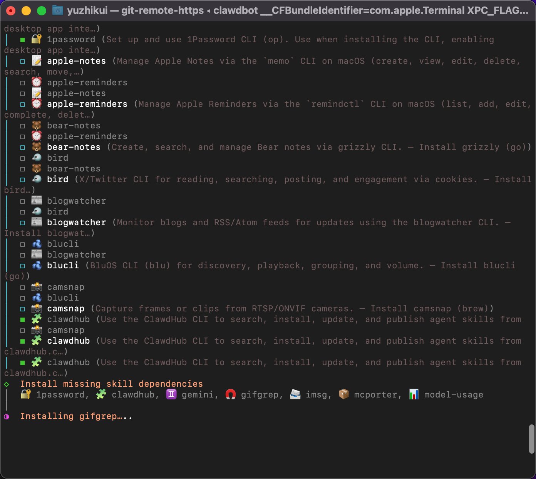Minimize the Terminal with the yellow button

pyautogui.click(x=26, y=11)
